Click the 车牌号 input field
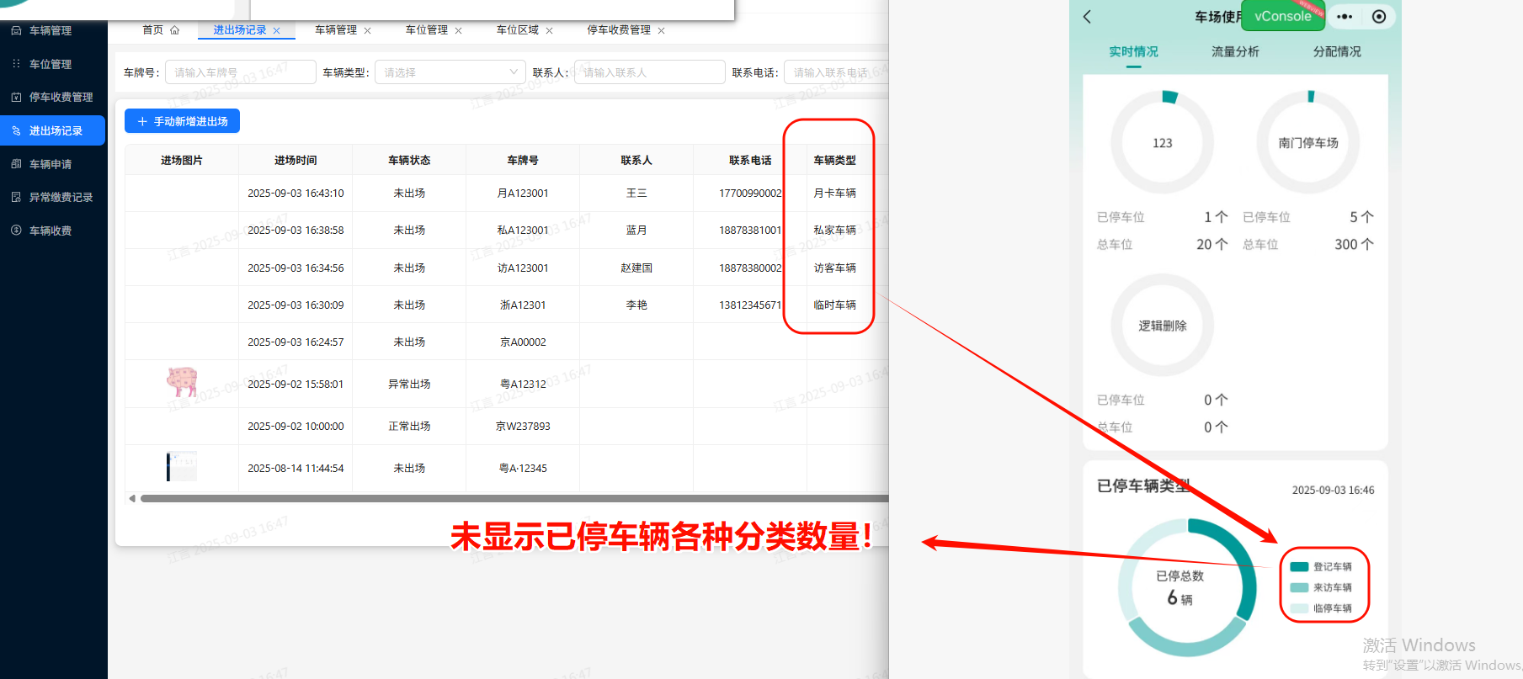 pos(240,72)
